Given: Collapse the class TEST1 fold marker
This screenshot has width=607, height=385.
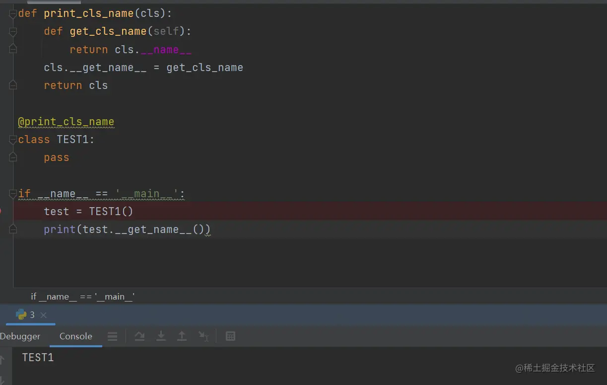Looking at the screenshot, I should click(x=13, y=140).
